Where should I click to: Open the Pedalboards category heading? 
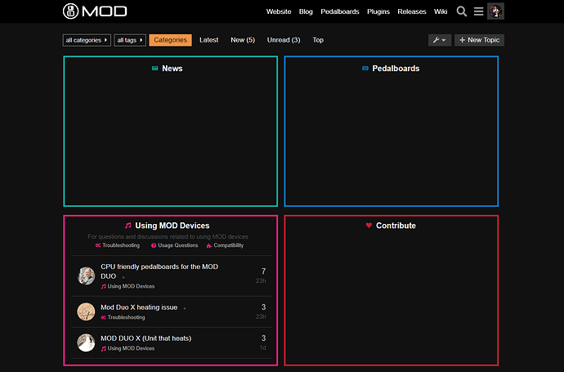pos(396,69)
